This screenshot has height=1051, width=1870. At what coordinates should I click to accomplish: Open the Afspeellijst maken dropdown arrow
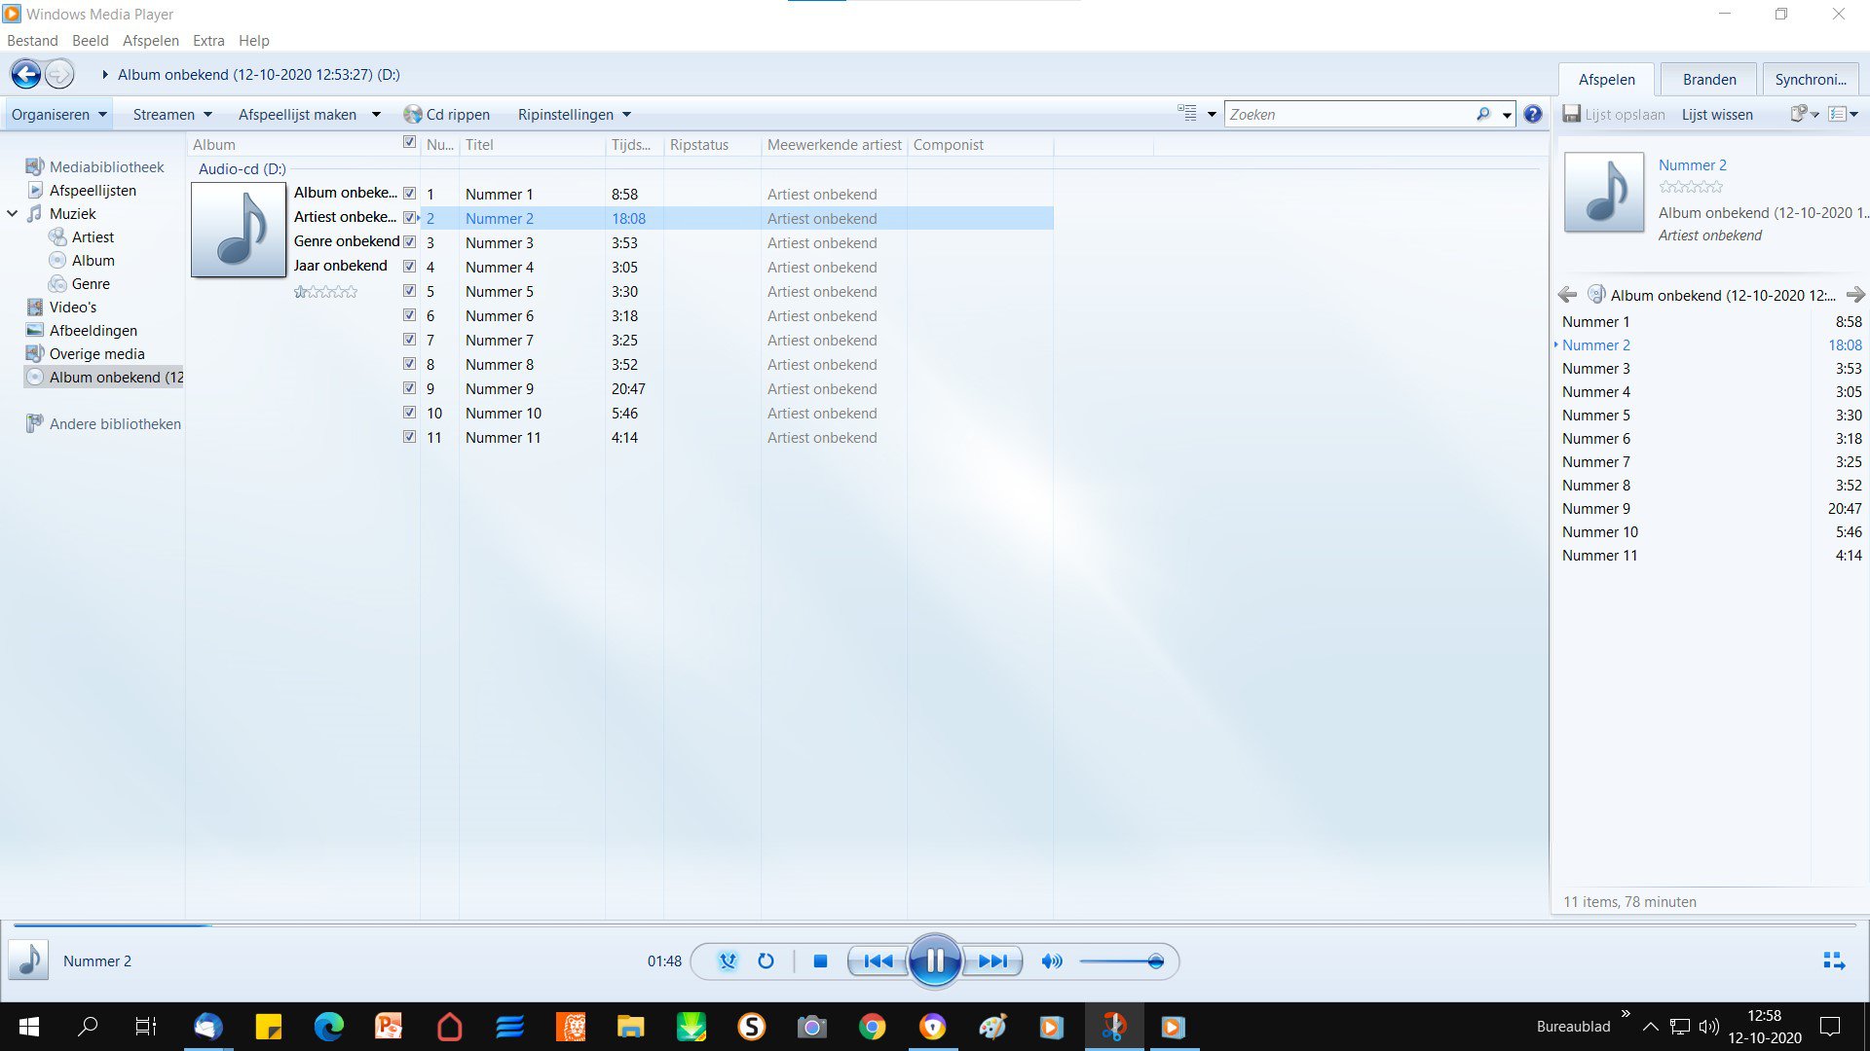pos(376,114)
